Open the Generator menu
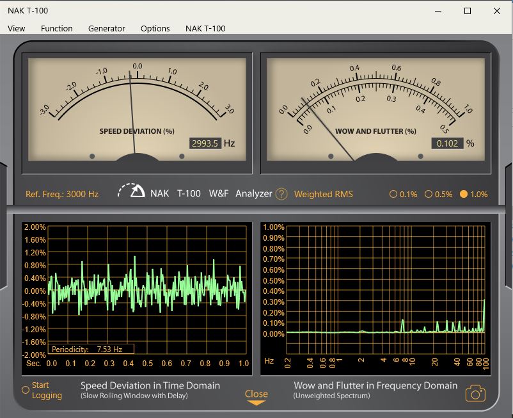Image resolution: width=513 pixels, height=418 pixels. (x=106, y=28)
